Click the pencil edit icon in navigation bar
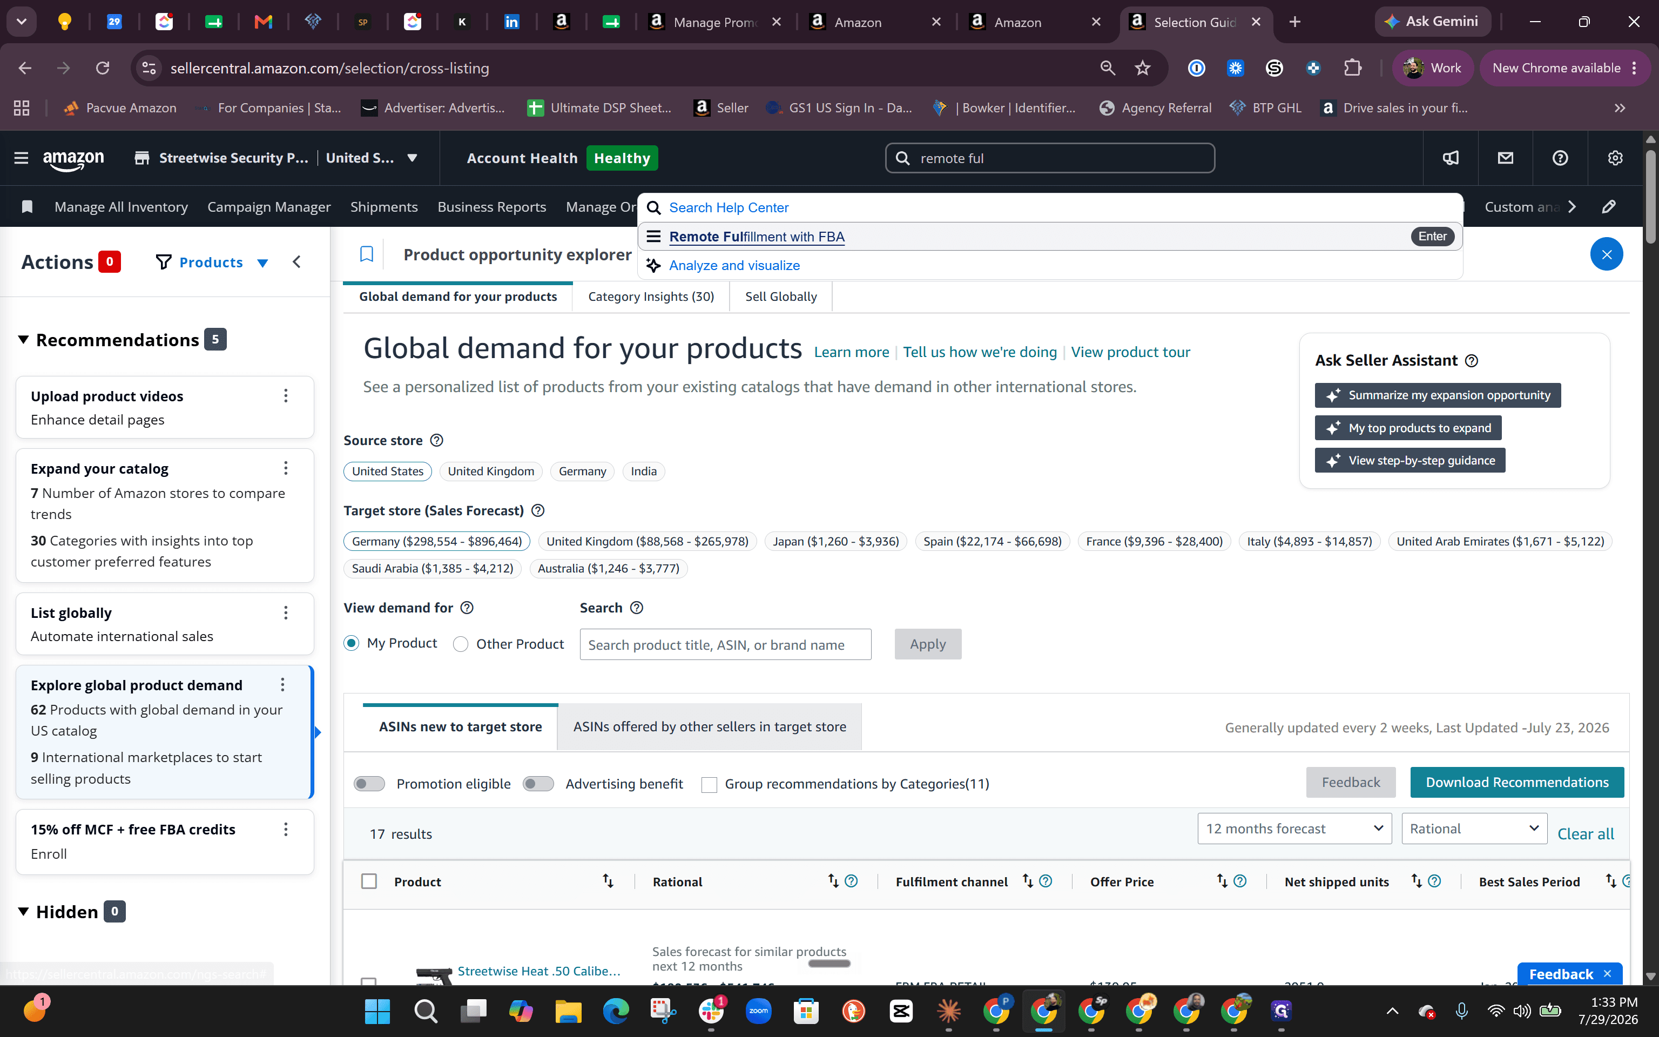This screenshot has height=1037, width=1659. tap(1609, 206)
